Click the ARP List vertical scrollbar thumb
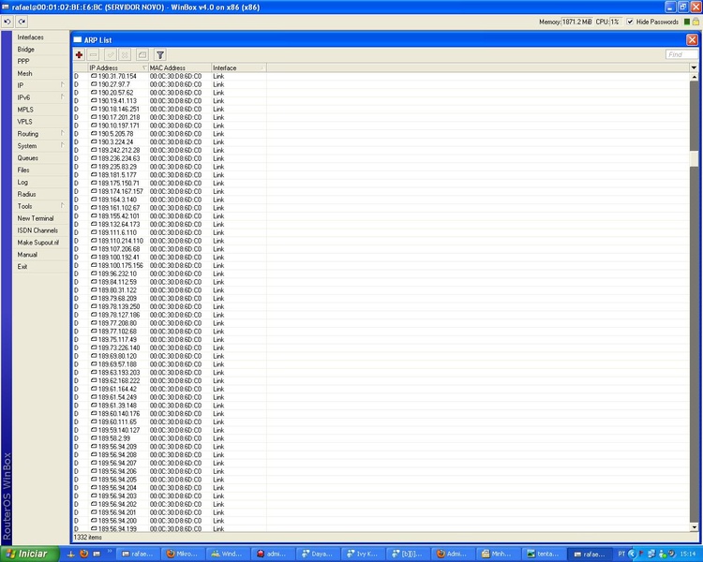The height and width of the screenshot is (562, 703). 694,158
